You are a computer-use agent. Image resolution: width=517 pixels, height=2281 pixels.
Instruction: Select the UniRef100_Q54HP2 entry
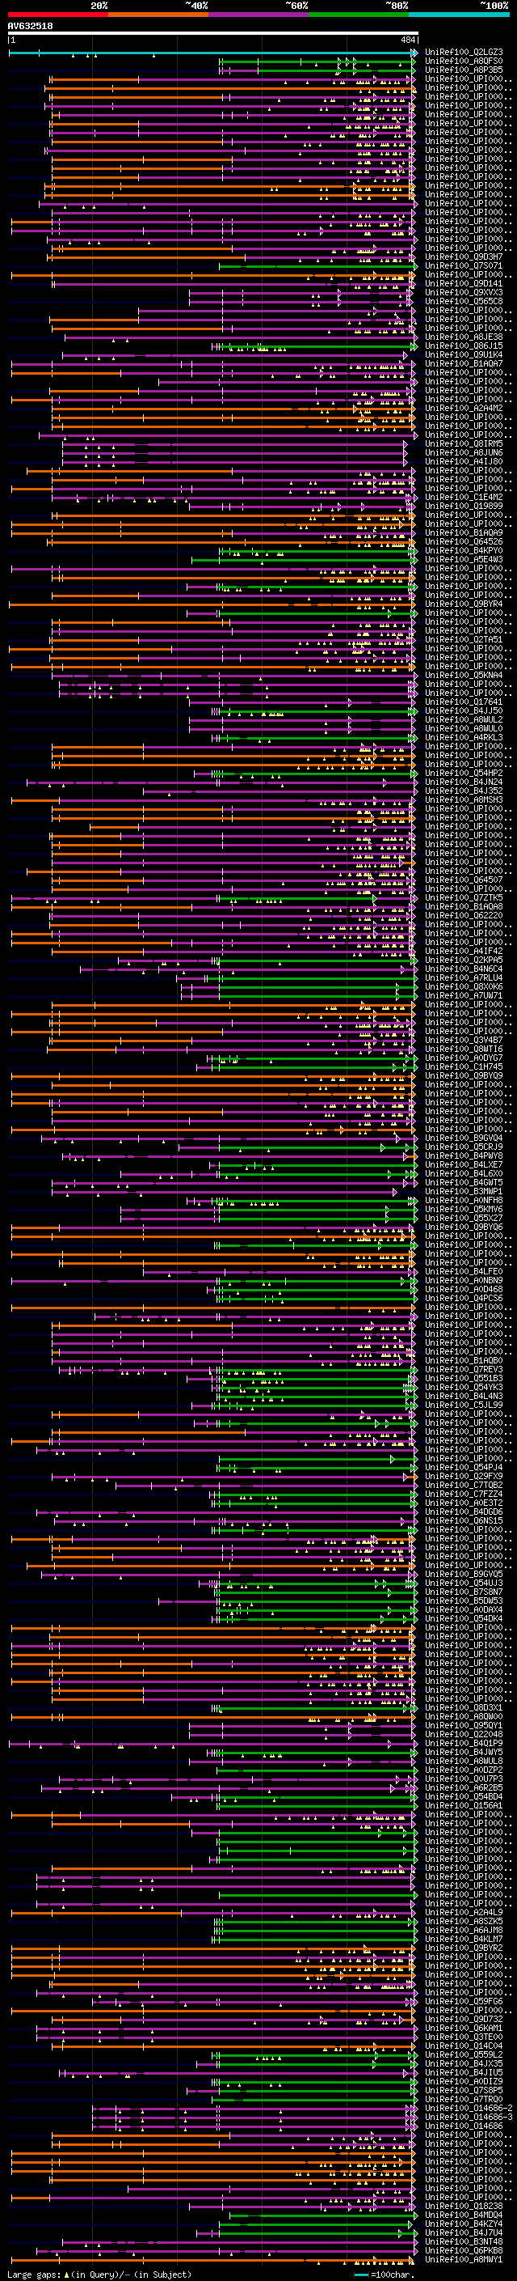pyautogui.click(x=464, y=774)
